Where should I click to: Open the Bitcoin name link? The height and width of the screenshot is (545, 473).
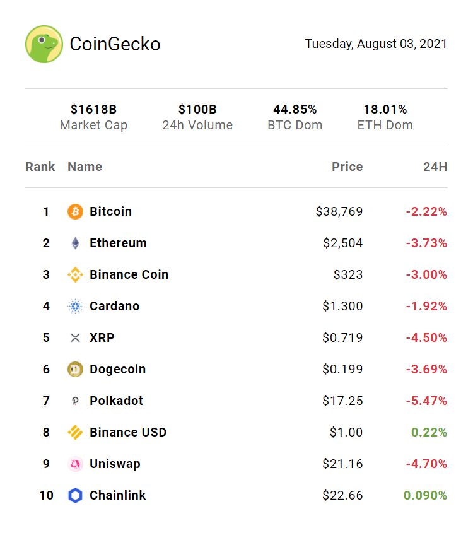pyautogui.click(x=111, y=211)
